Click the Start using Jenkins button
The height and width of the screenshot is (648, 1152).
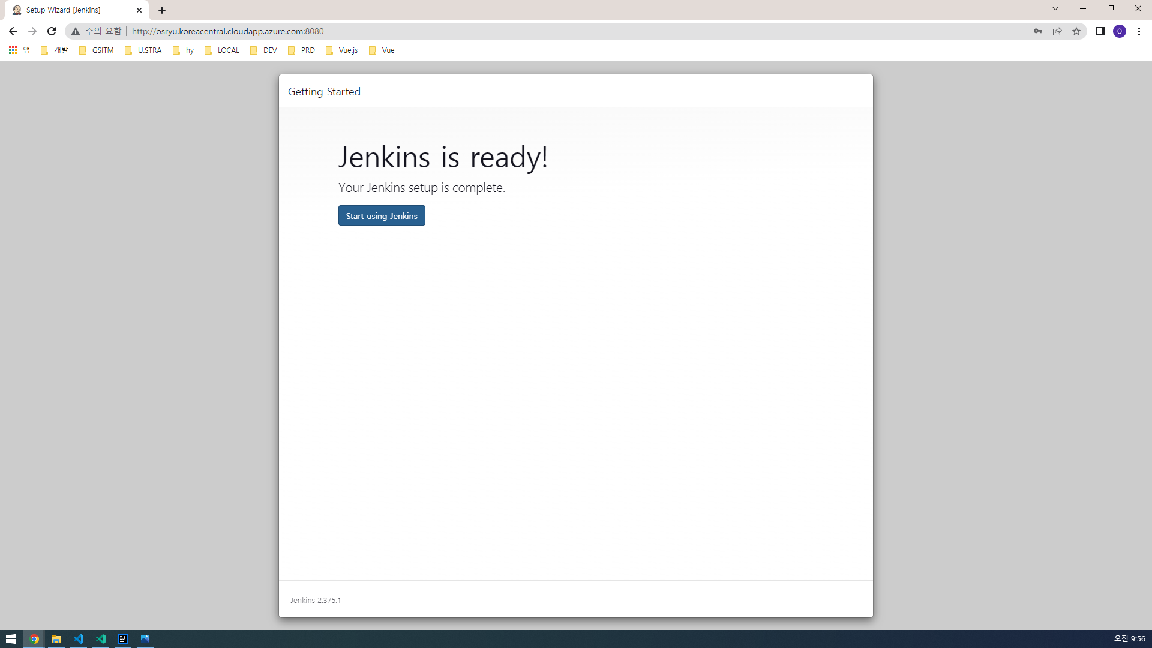382,216
